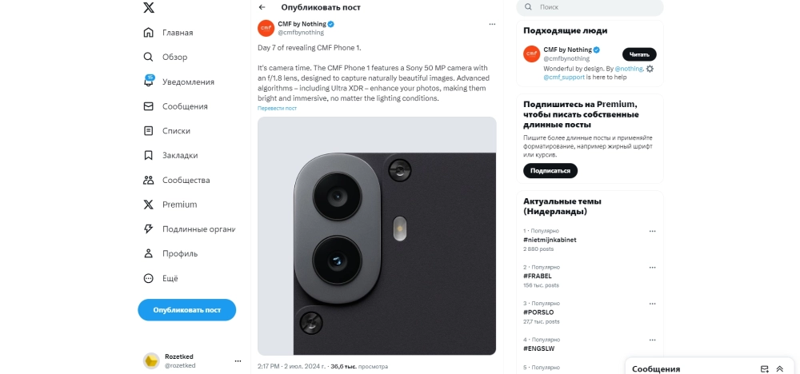The height and width of the screenshot is (374, 800).
Task: Click the Опубликовать пост button
Action: tap(186, 310)
